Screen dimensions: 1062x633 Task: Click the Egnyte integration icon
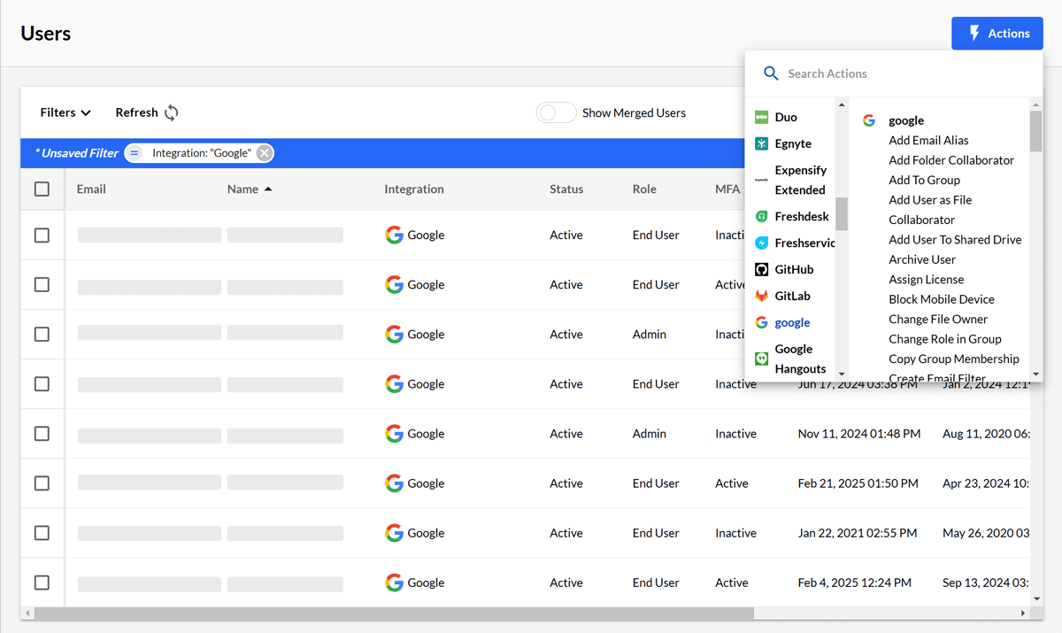(761, 143)
